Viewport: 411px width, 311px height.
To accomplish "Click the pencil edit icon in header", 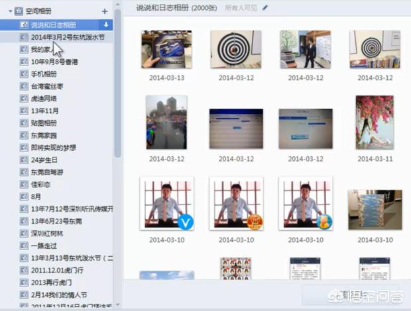I will coord(265,8).
